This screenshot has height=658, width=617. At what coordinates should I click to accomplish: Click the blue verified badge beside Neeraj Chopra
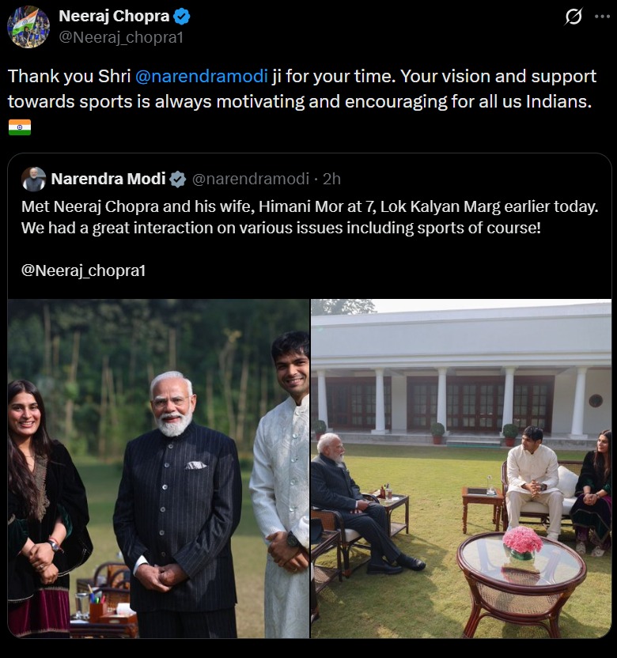tap(182, 17)
